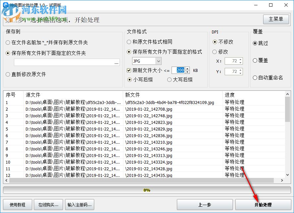Start processing with 开始处理 button

pos(263,205)
